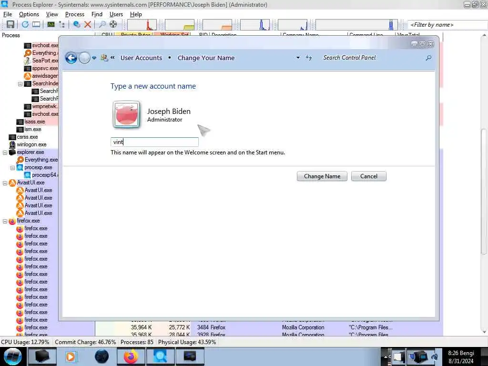Collapse the SearchIndexer process tree node
The image size is (488, 366).
point(20,84)
